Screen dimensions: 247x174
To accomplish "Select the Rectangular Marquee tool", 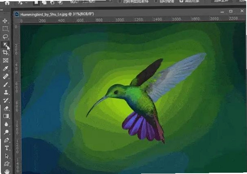I will tap(5, 29).
